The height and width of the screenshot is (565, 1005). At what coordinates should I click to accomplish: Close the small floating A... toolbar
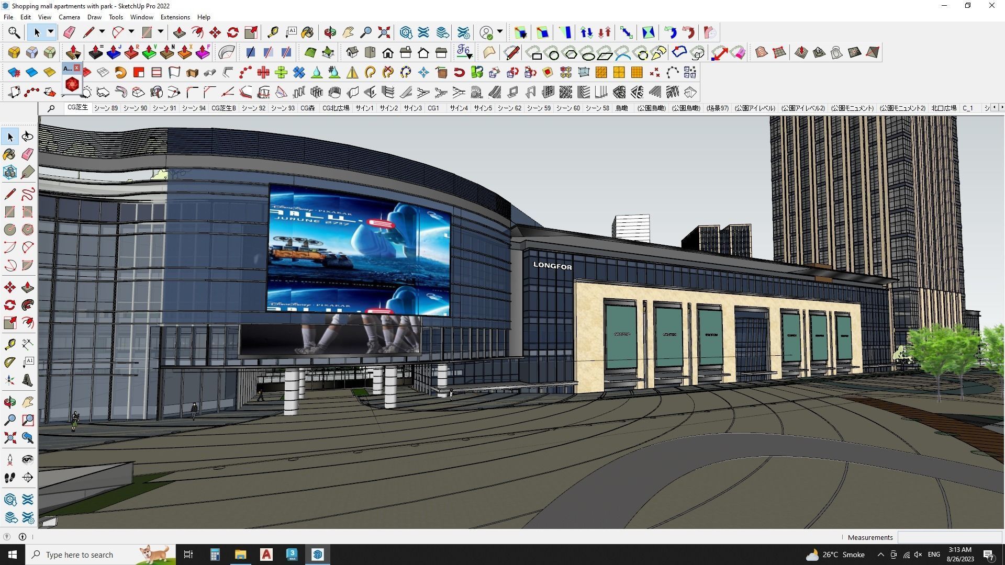(x=77, y=68)
